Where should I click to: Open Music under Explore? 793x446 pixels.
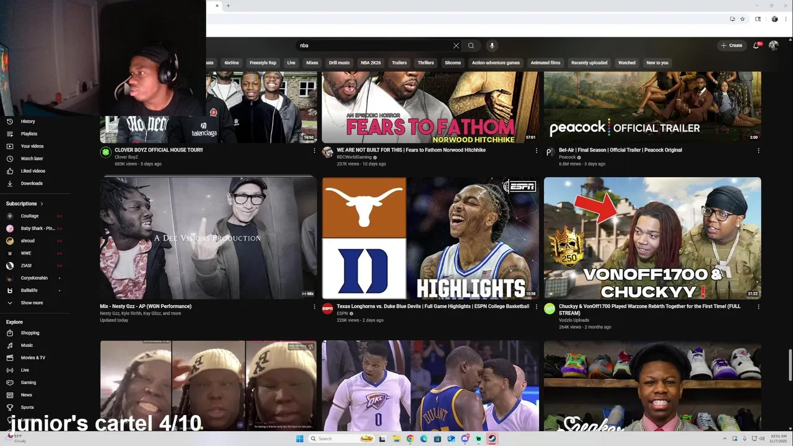tap(27, 345)
